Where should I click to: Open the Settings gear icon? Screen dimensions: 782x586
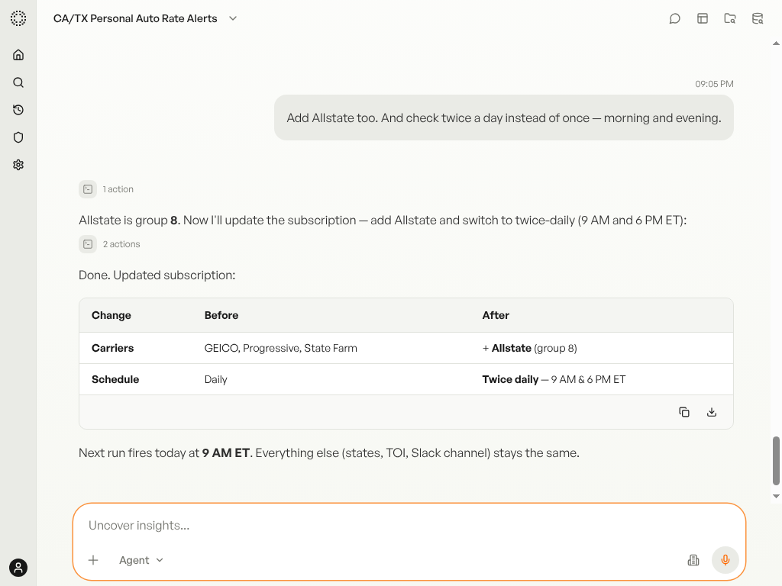tap(18, 165)
